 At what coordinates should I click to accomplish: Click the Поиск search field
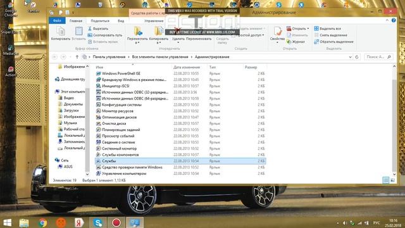tap(378, 57)
